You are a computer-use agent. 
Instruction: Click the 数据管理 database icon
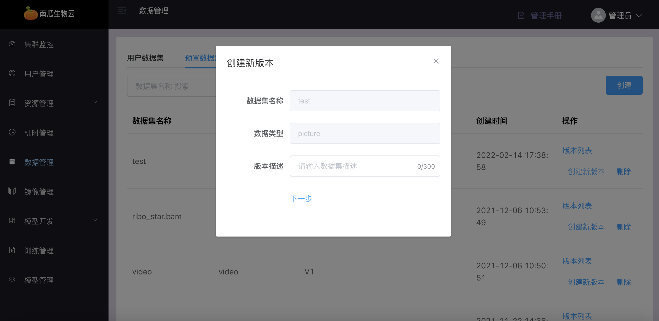click(x=12, y=162)
